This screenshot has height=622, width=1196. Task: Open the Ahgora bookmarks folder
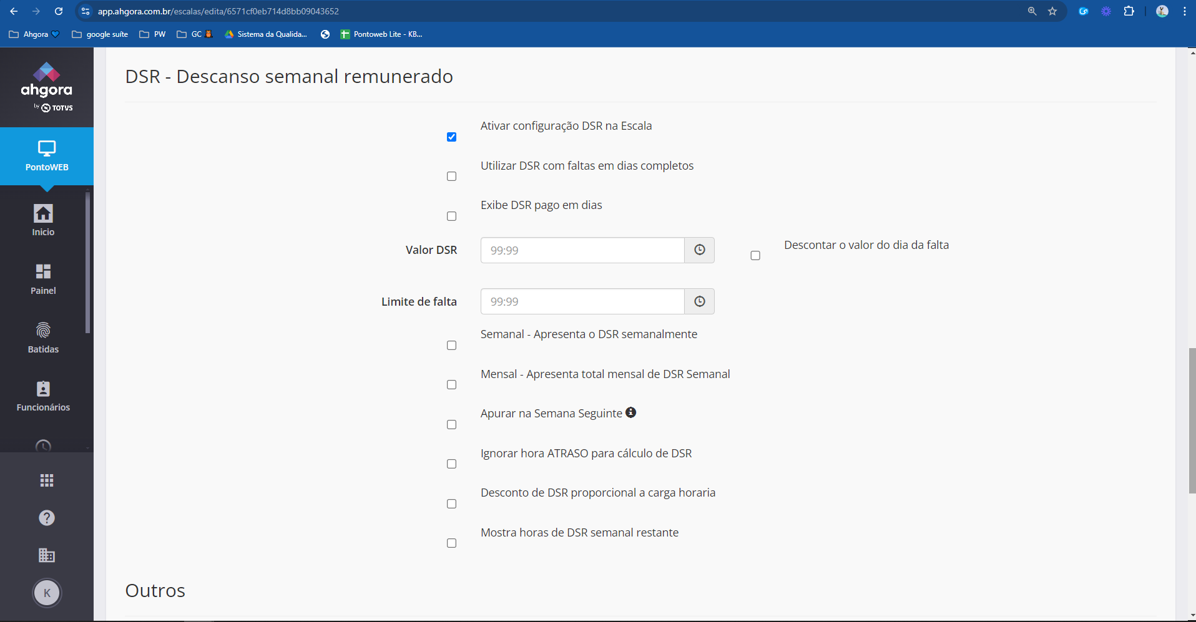click(34, 34)
